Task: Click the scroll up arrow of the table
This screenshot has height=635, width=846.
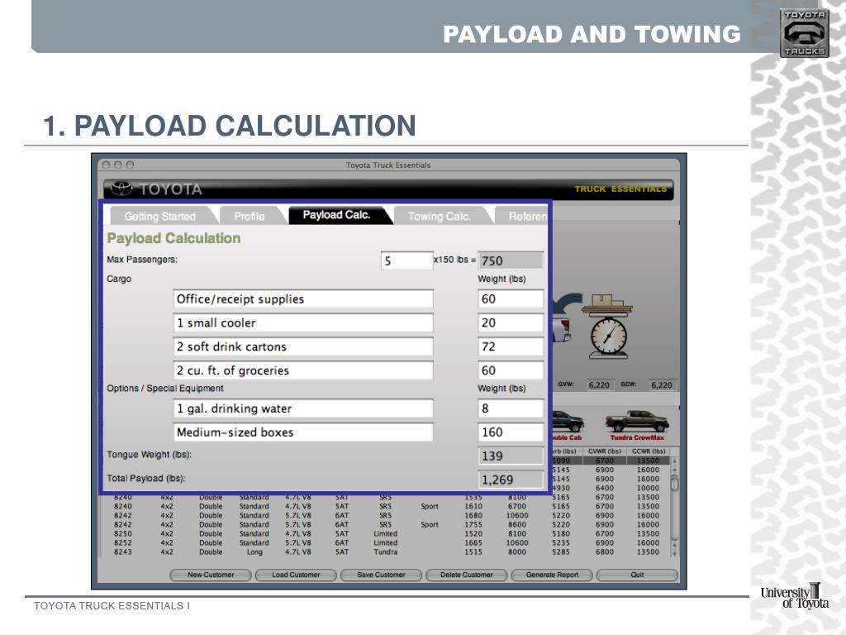Action: click(674, 461)
